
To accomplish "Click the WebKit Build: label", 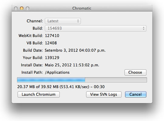I will click(x=31, y=36).
